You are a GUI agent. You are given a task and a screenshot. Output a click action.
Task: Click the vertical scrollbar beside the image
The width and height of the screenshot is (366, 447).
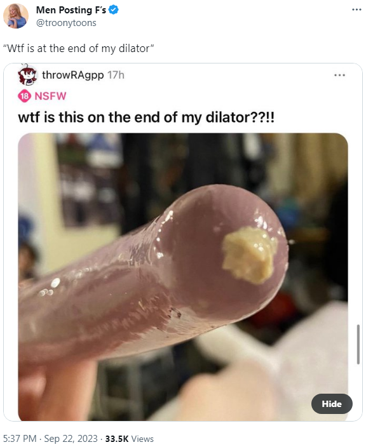358,344
